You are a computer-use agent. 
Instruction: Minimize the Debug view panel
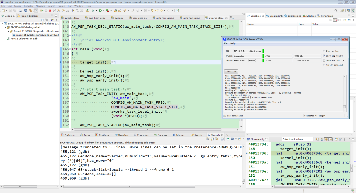tap(52, 16)
